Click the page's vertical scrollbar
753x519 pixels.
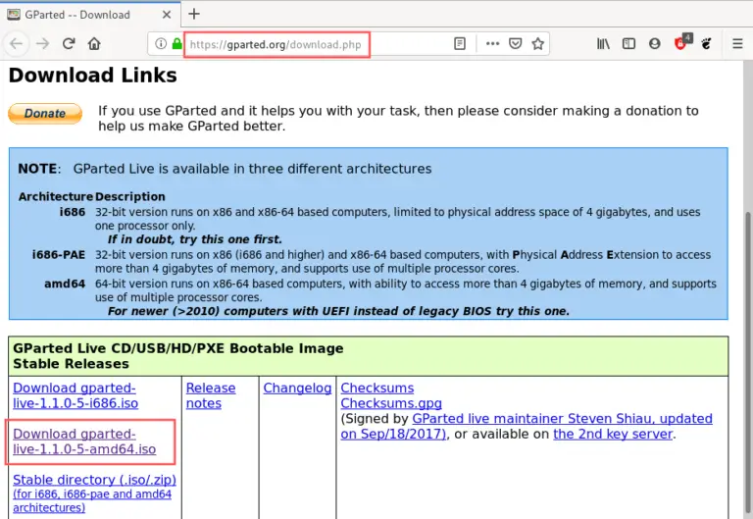pos(748,360)
